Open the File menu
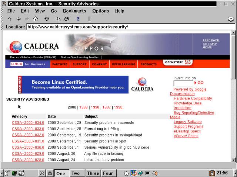This screenshot has height=177, width=237. [11, 11]
